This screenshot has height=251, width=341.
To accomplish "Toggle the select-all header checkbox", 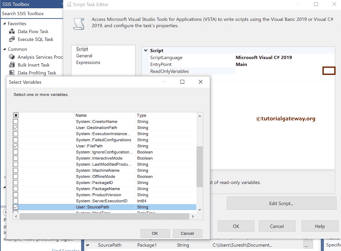I will 16,115.
